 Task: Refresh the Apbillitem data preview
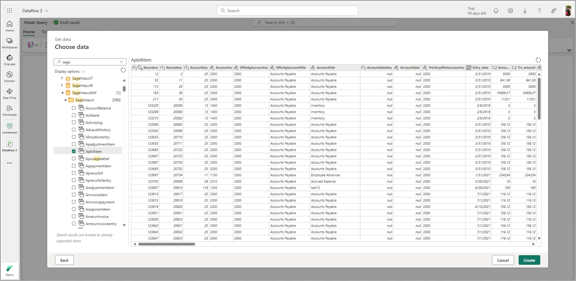538,60
